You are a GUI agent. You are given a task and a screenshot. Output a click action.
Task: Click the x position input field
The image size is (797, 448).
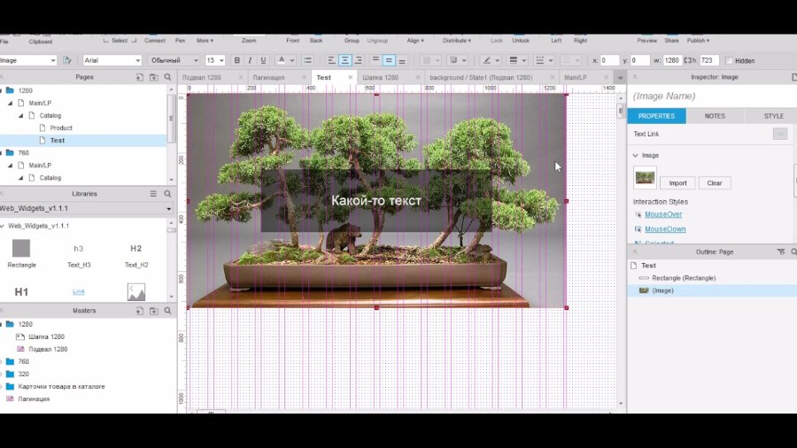[609, 60]
